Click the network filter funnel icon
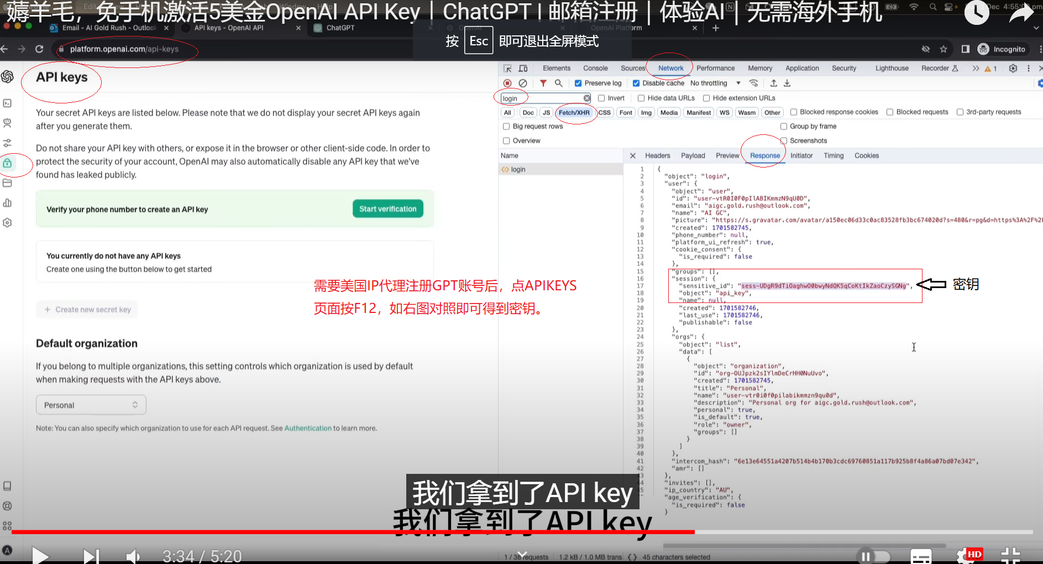1043x564 pixels. [x=543, y=83]
